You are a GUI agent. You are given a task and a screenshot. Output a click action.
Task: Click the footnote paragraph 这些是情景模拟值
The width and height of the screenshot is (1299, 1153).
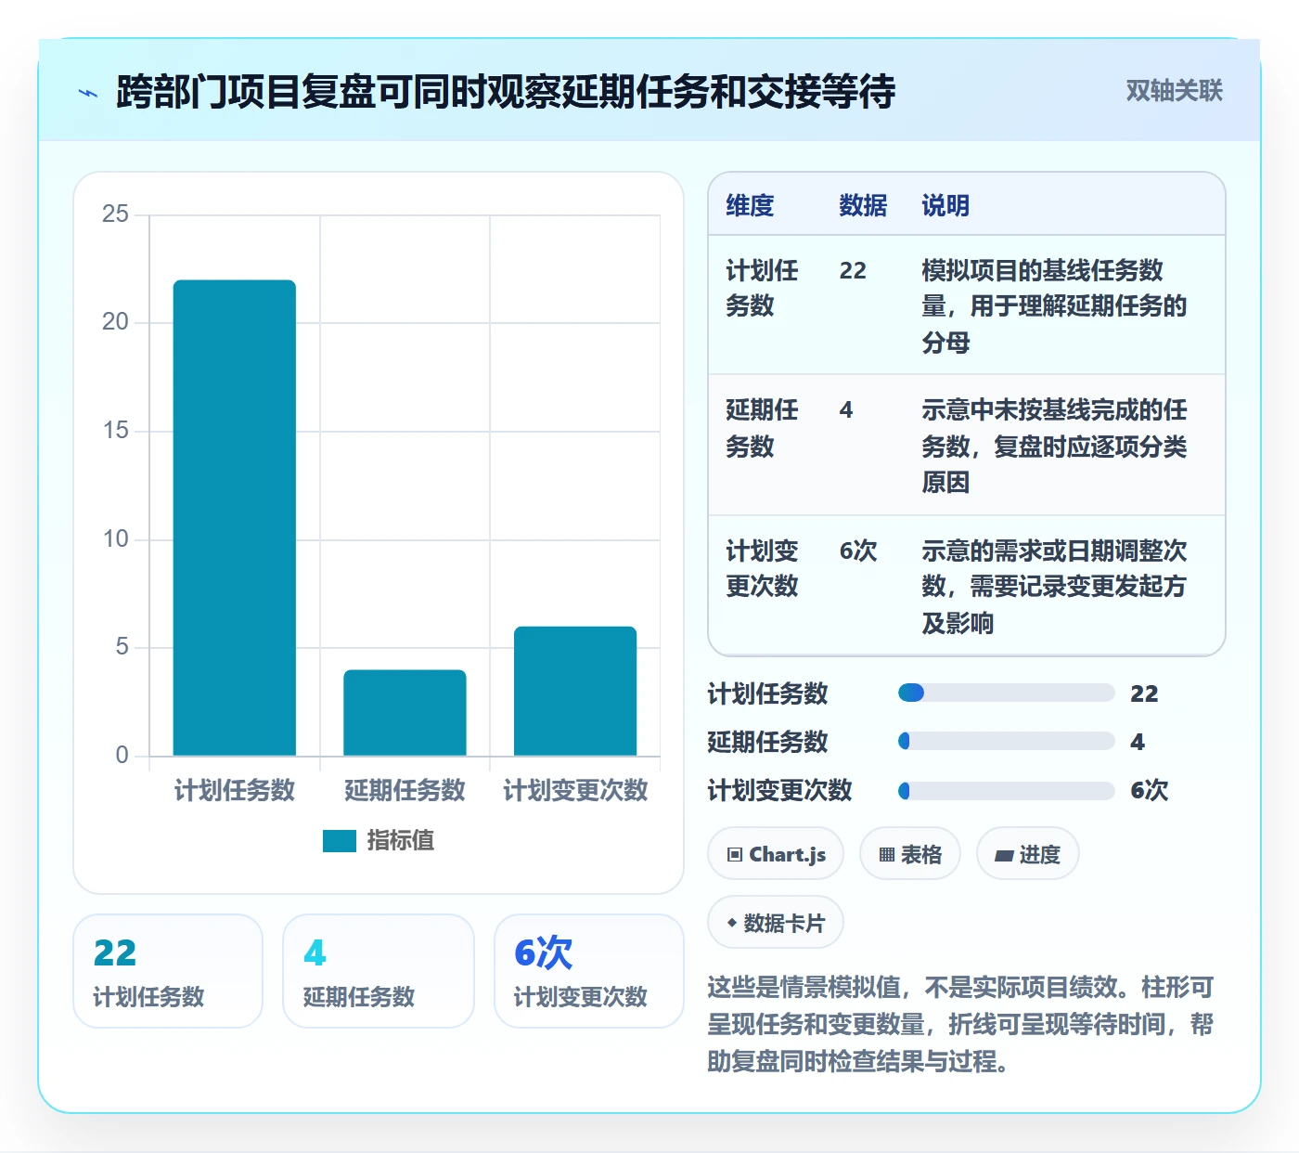point(960,1024)
